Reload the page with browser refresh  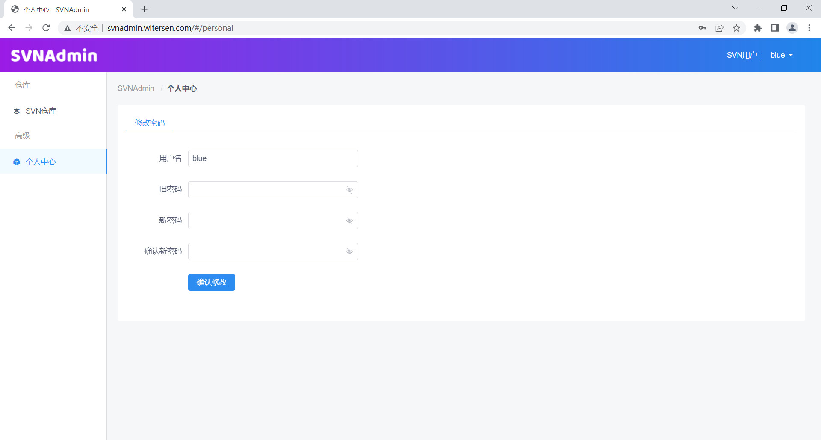[x=46, y=28]
